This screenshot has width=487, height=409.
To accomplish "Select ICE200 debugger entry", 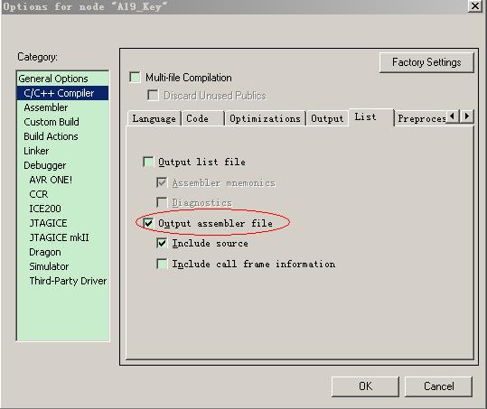I will click(62, 209).
